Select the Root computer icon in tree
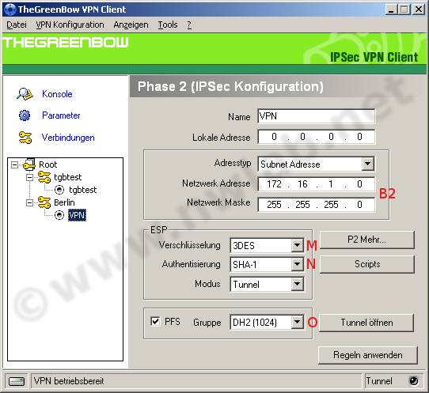Screen dimensions: 429x393 click(x=29, y=164)
